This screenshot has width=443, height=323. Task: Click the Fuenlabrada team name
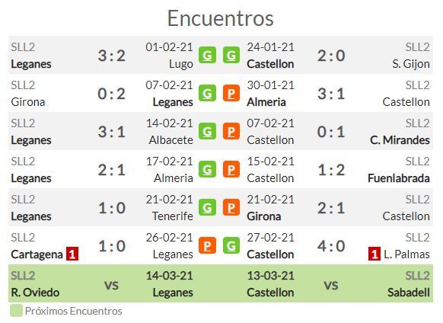coord(399,178)
